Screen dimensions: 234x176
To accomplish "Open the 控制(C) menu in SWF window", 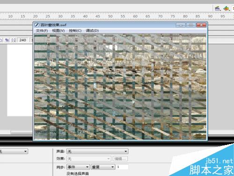I will (x=75, y=31).
